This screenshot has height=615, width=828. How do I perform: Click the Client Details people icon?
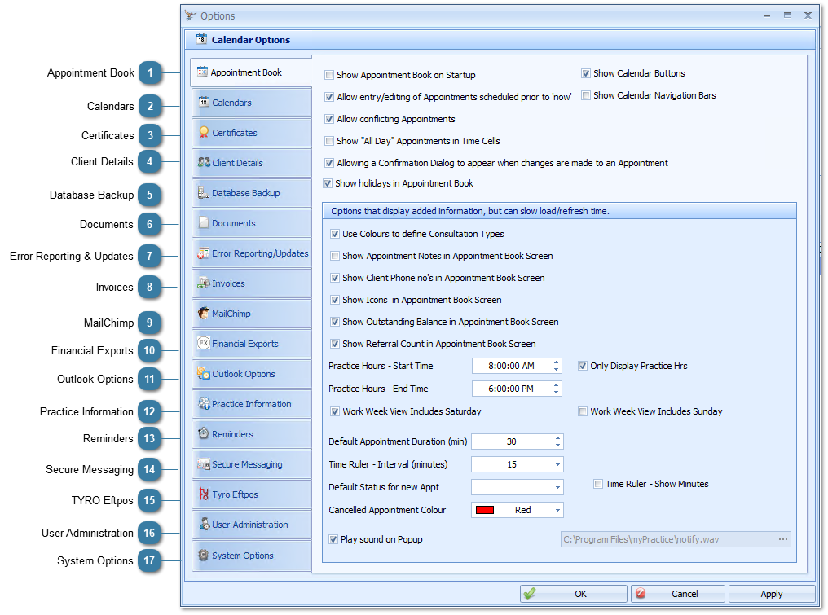point(204,163)
